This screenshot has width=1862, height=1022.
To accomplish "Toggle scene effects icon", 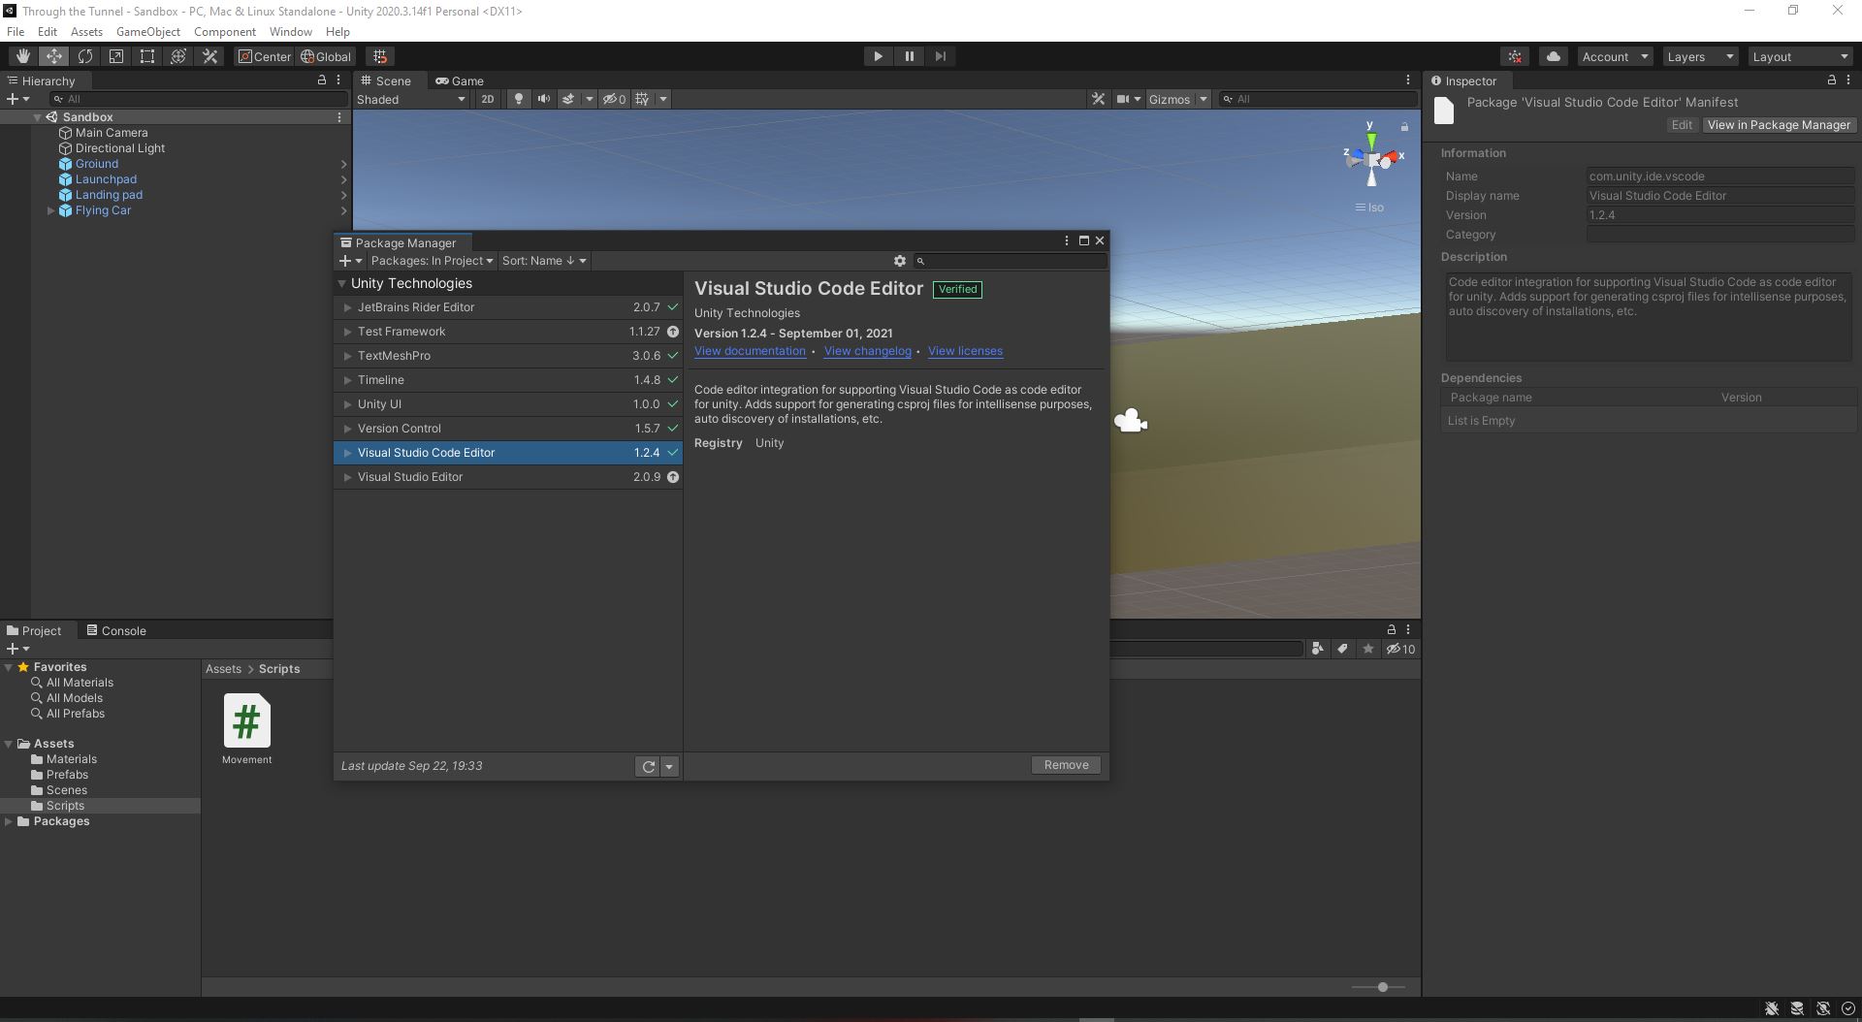I will [x=568, y=99].
